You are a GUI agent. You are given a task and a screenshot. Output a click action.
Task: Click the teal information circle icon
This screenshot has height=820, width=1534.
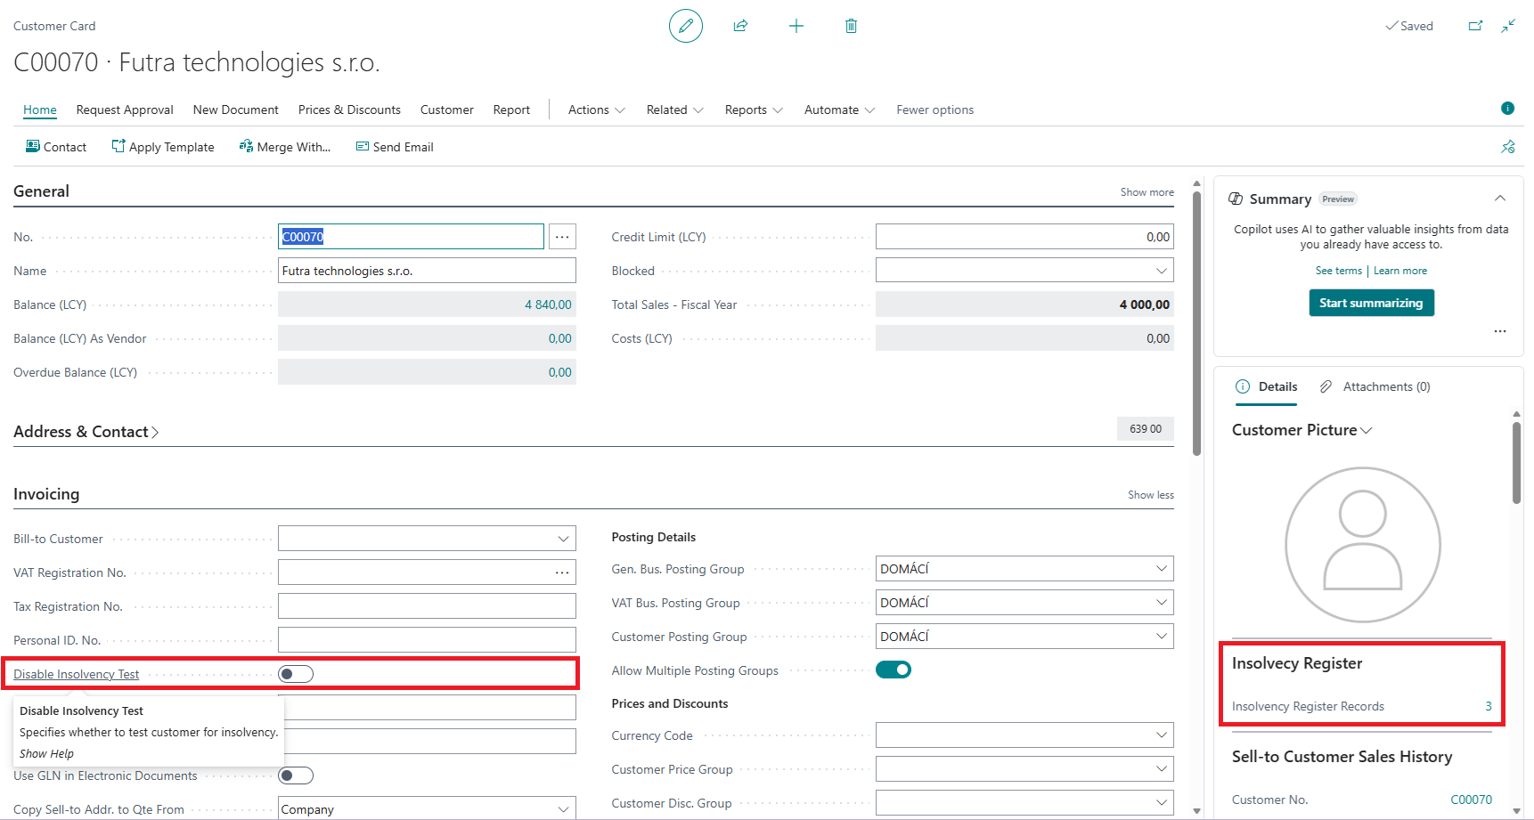pos(1507,109)
